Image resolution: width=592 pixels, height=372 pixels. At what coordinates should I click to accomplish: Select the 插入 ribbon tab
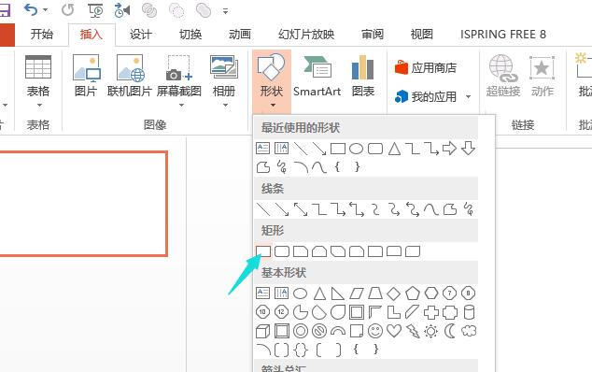click(x=92, y=35)
